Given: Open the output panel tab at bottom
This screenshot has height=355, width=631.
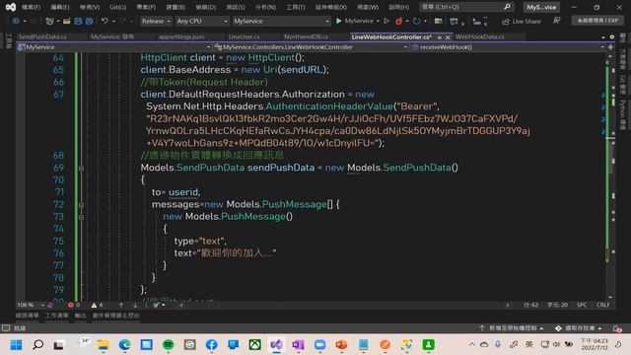Looking at the screenshot, I should click(x=81, y=316).
